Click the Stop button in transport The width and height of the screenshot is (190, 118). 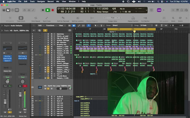[x=43, y=10]
